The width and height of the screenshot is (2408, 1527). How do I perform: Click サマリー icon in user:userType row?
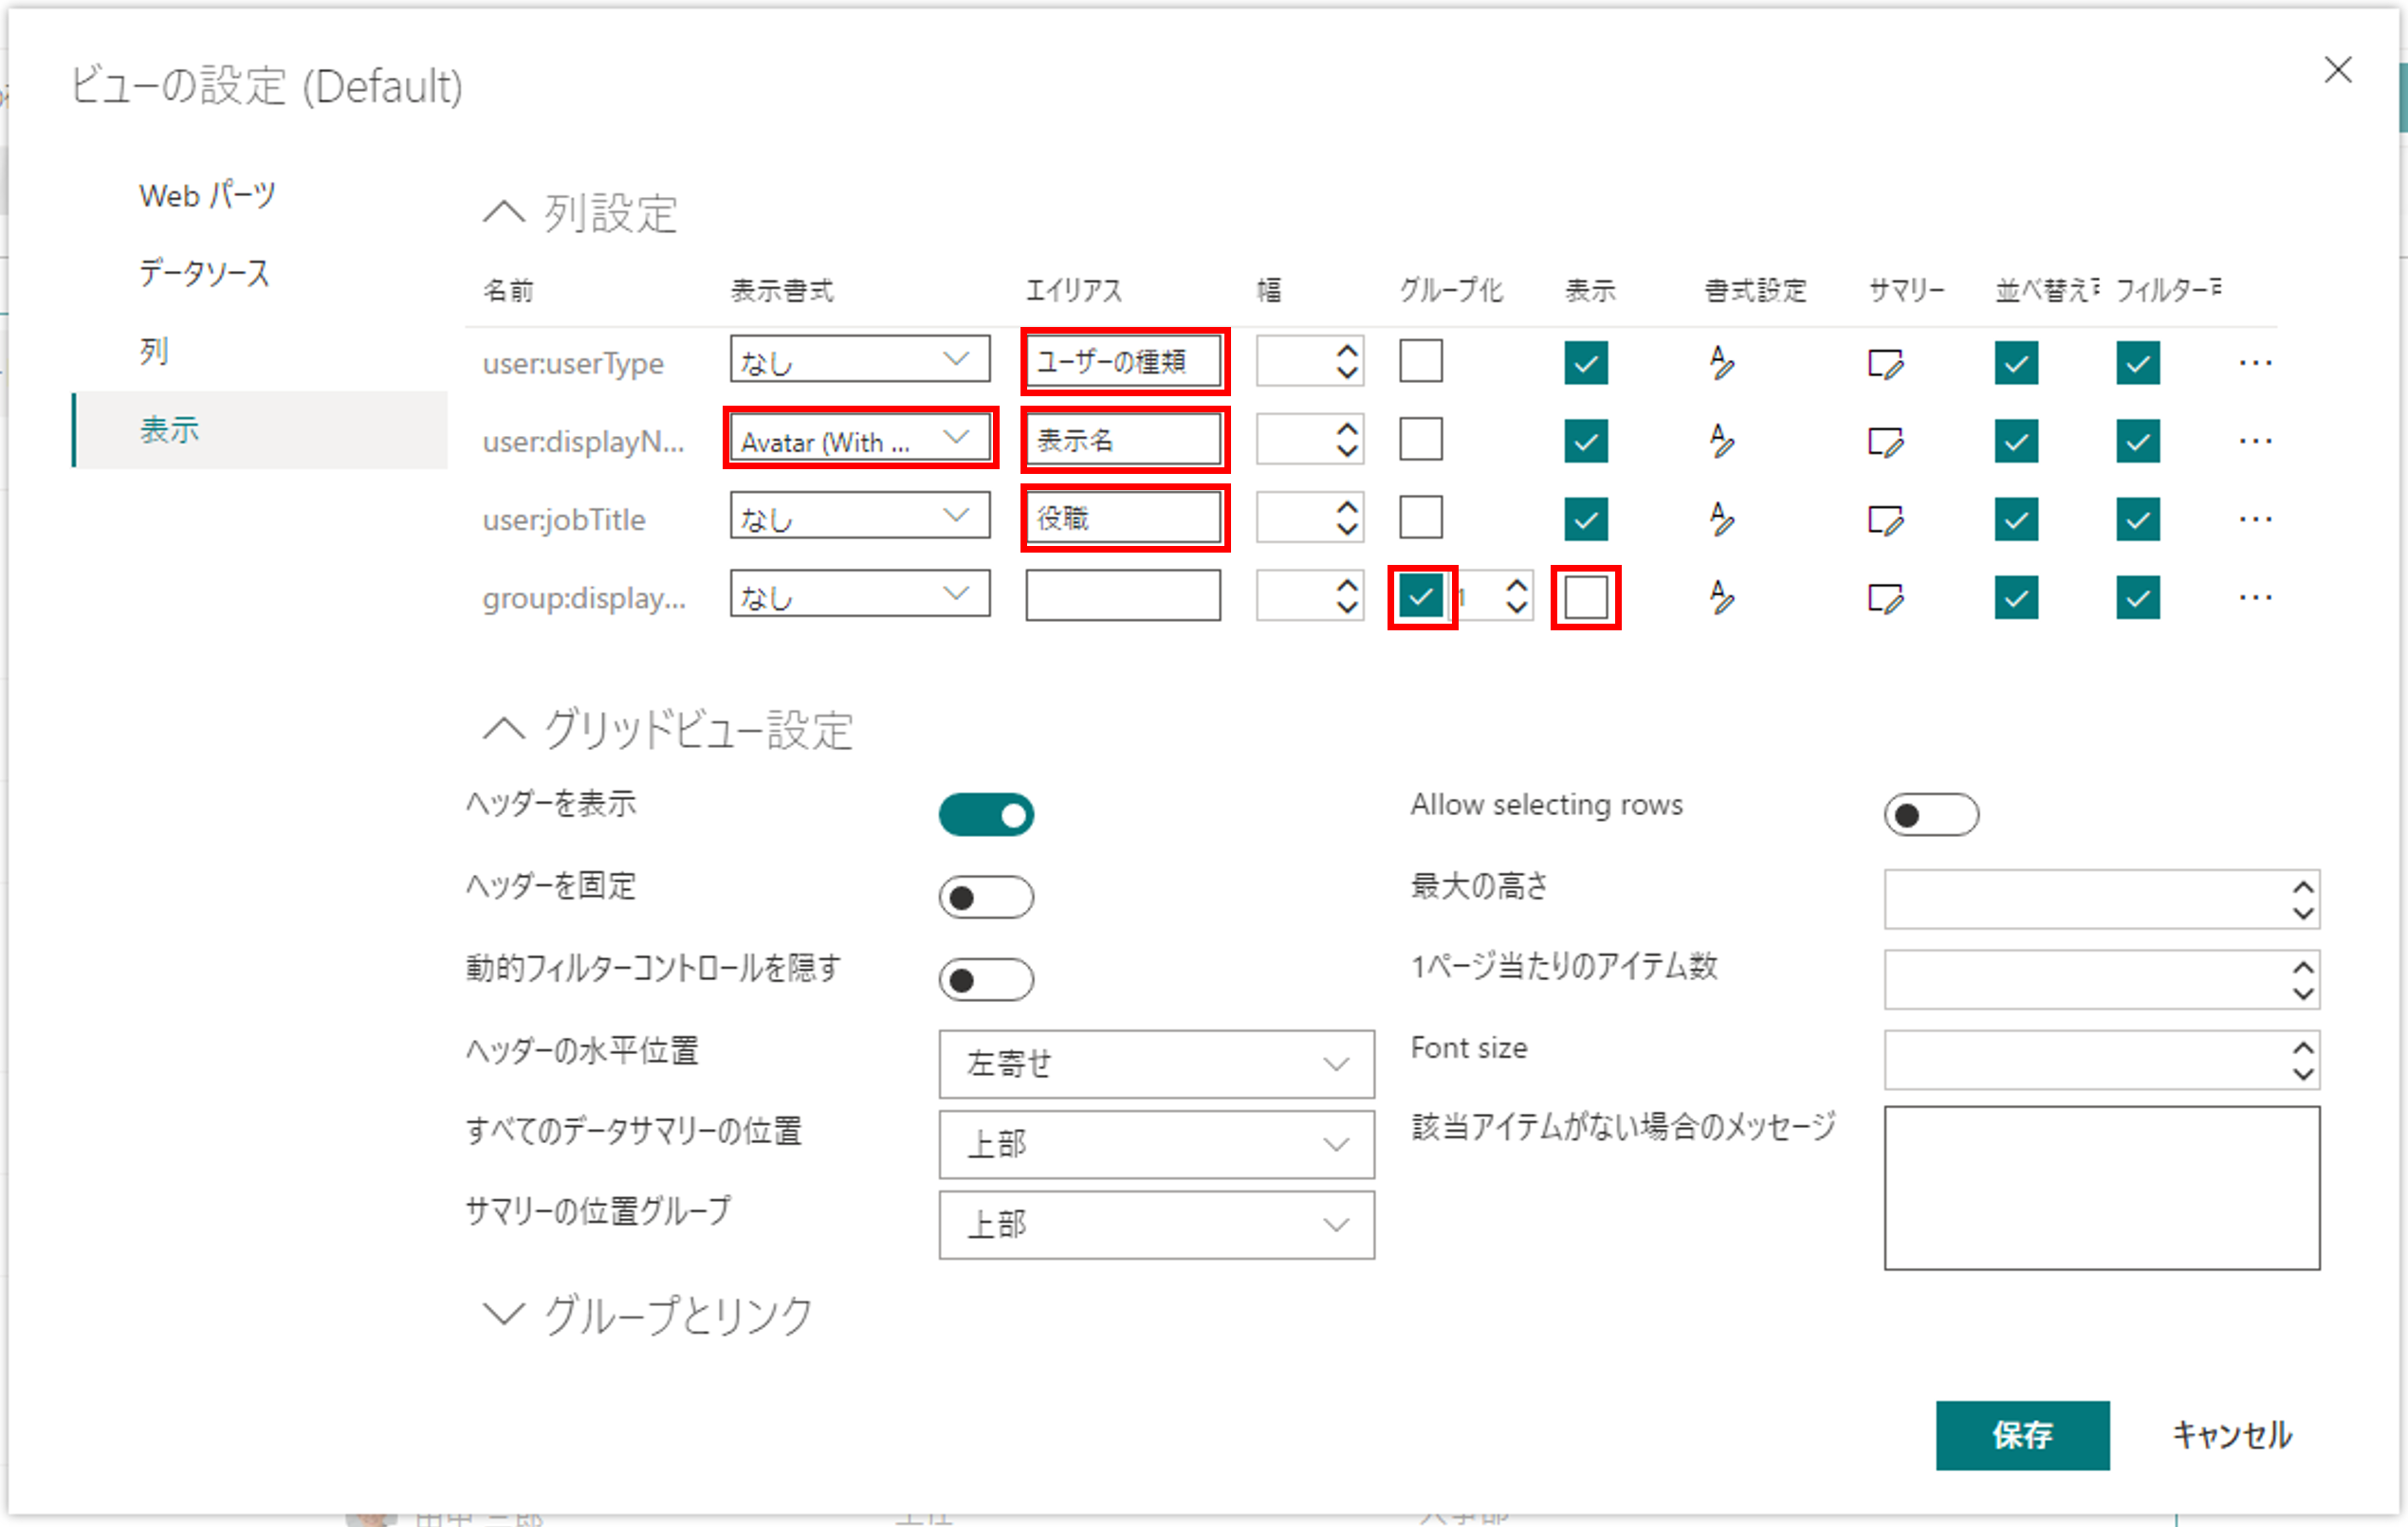(1885, 364)
